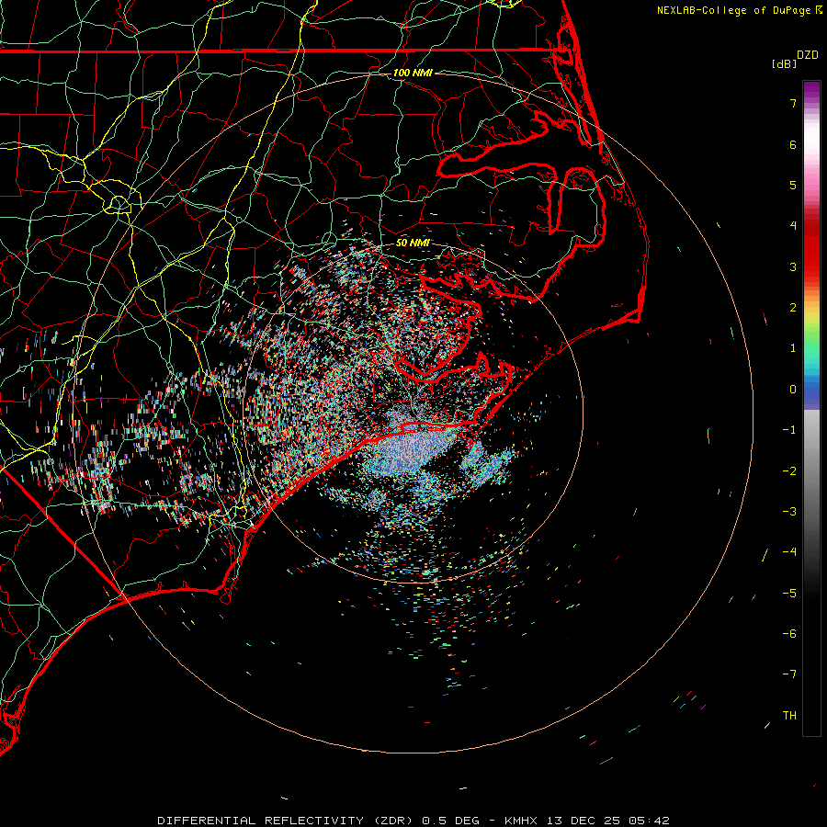Click the 2 value on the color scale
Image resolution: width=827 pixels, height=827 pixels.
click(x=793, y=308)
